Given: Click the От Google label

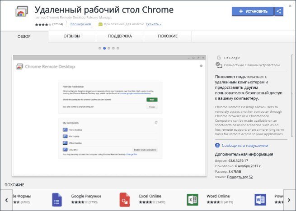Looking at the screenshot, I should pos(232,58).
